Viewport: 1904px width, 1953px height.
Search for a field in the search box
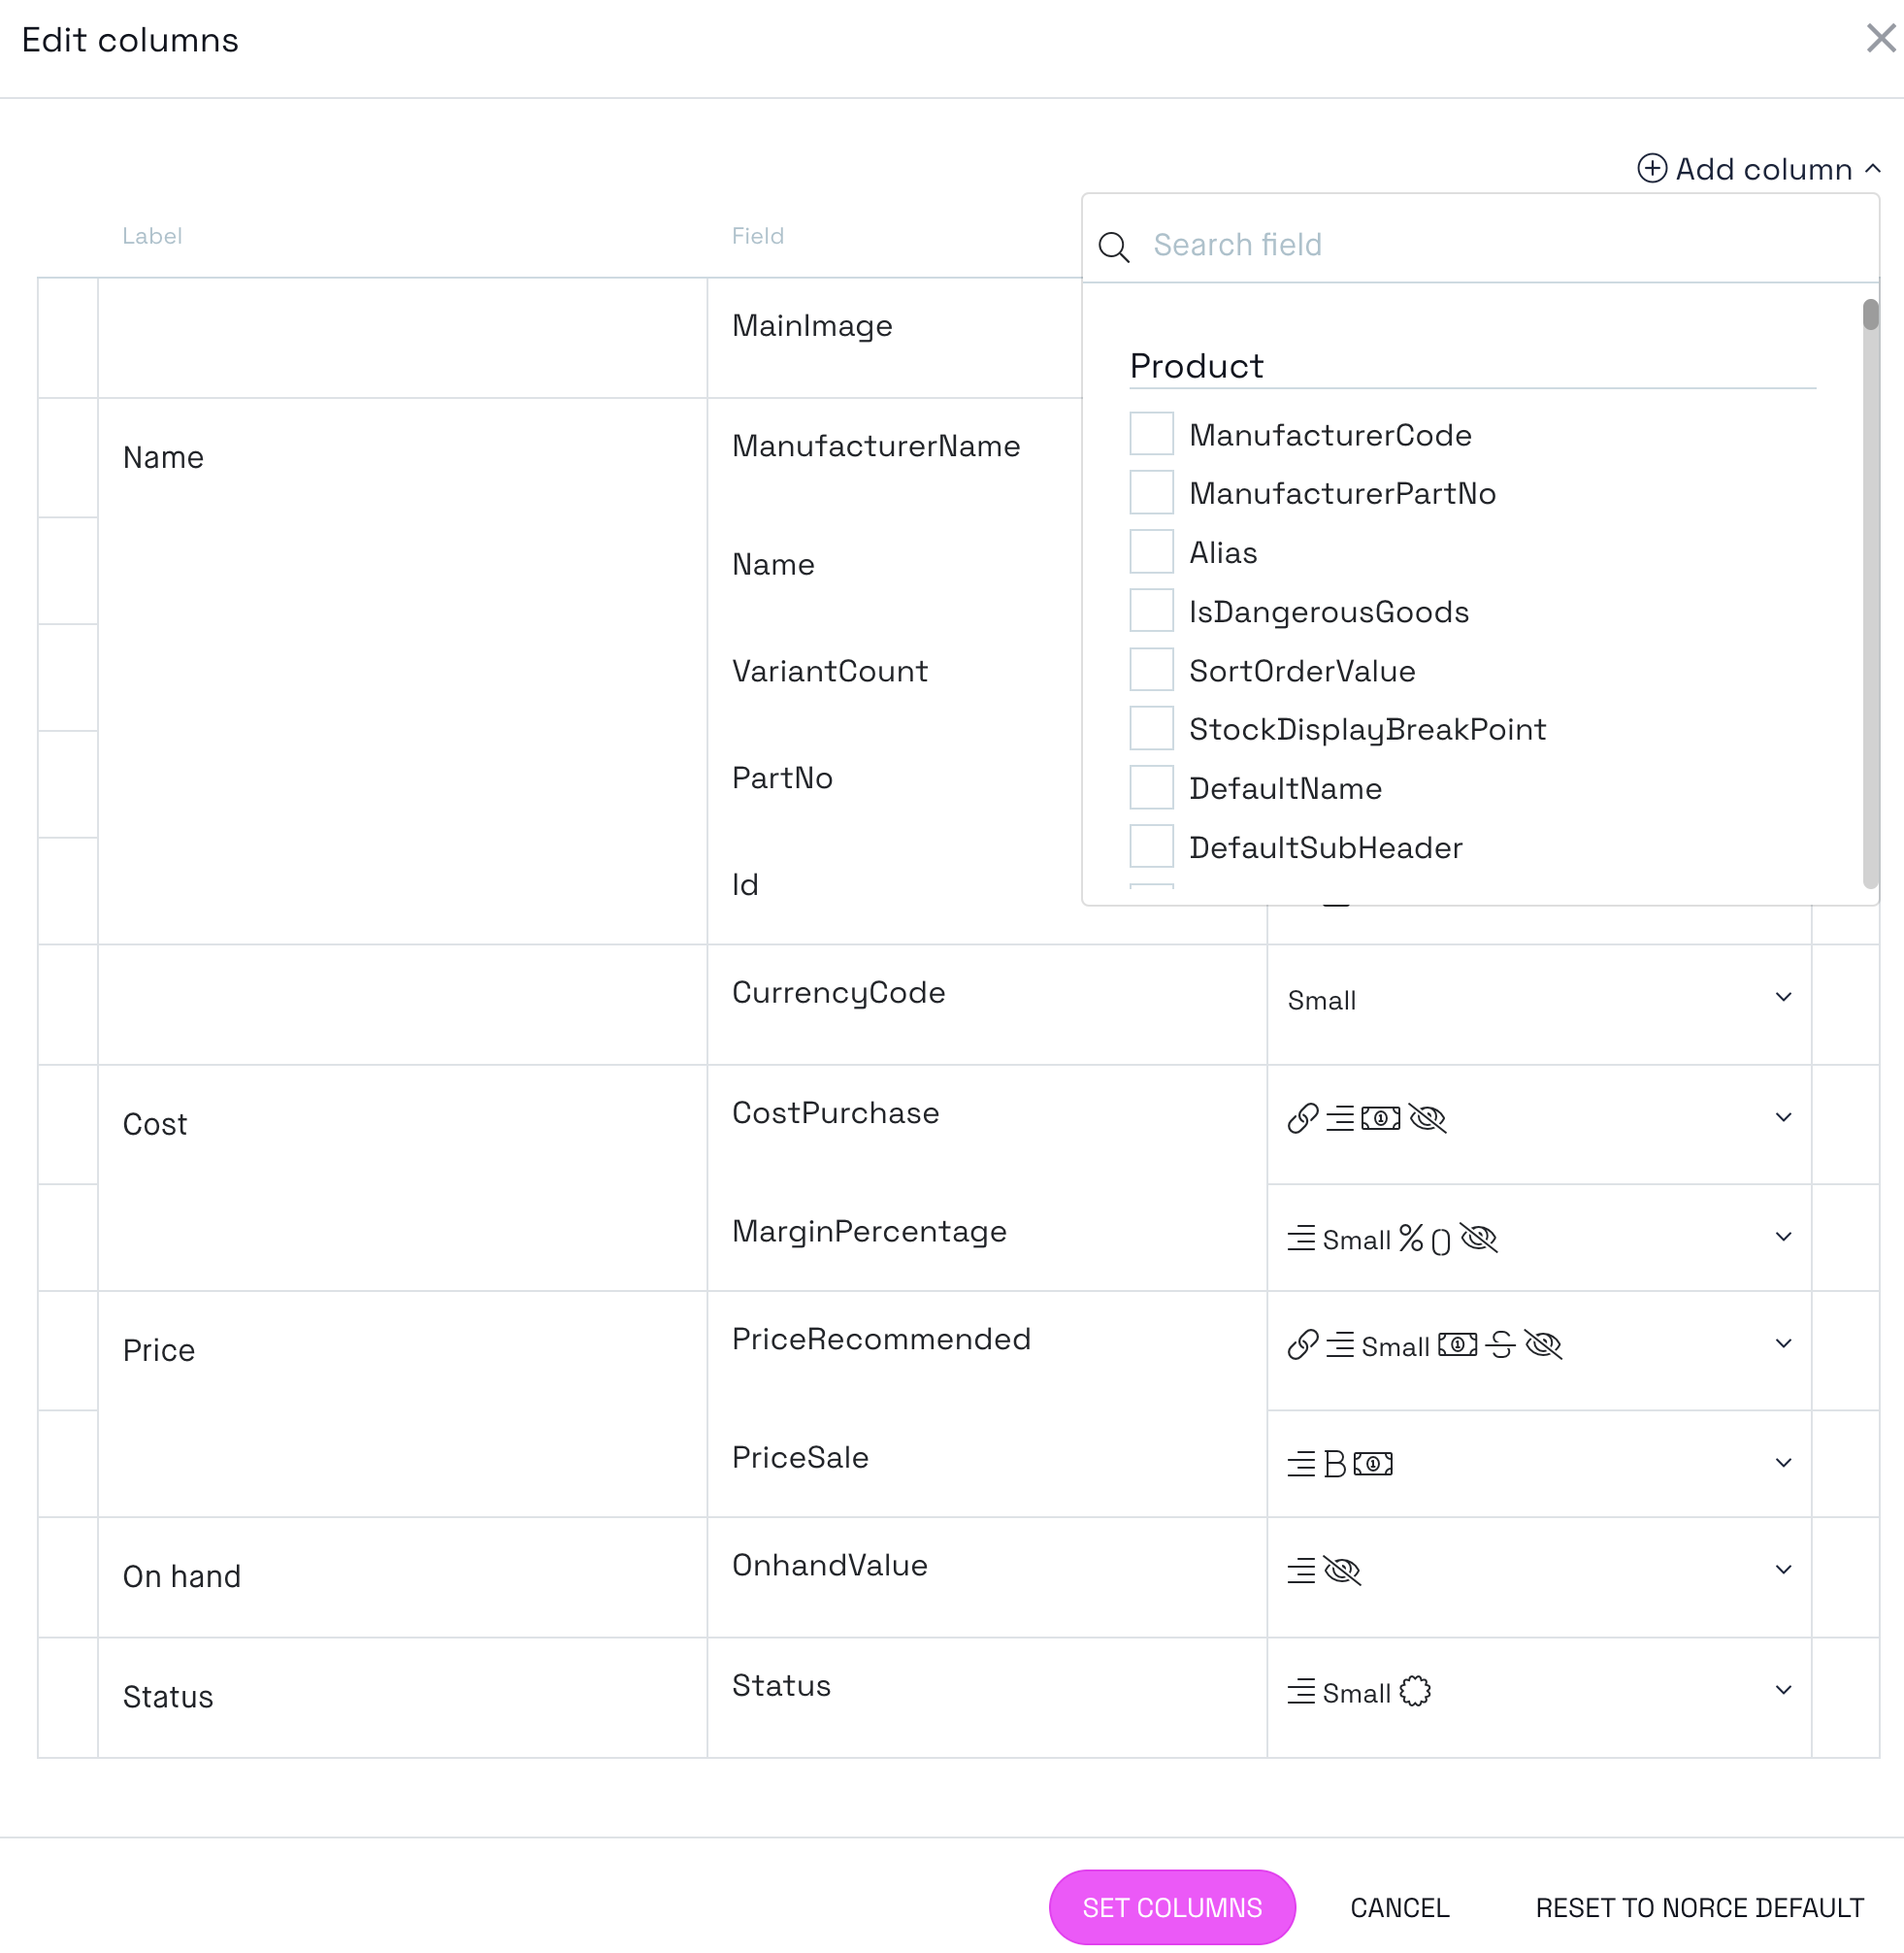pyautogui.click(x=1491, y=245)
